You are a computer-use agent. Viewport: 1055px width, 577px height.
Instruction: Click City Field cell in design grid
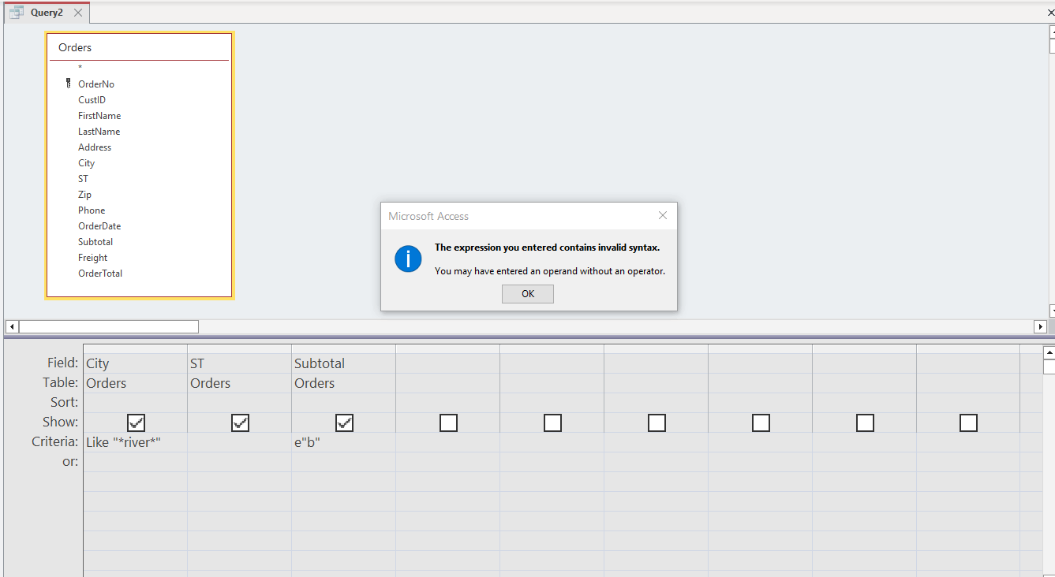pyautogui.click(x=135, y=363)
